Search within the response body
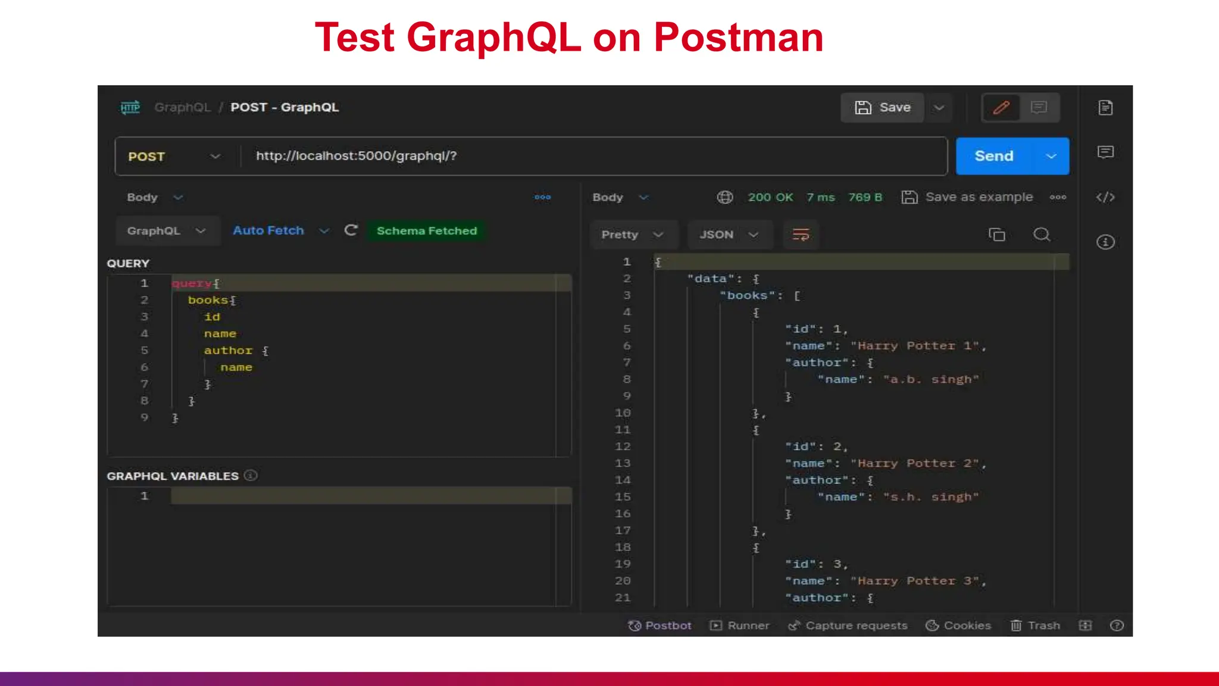 pyautogui.click(x=1041, y=235)
